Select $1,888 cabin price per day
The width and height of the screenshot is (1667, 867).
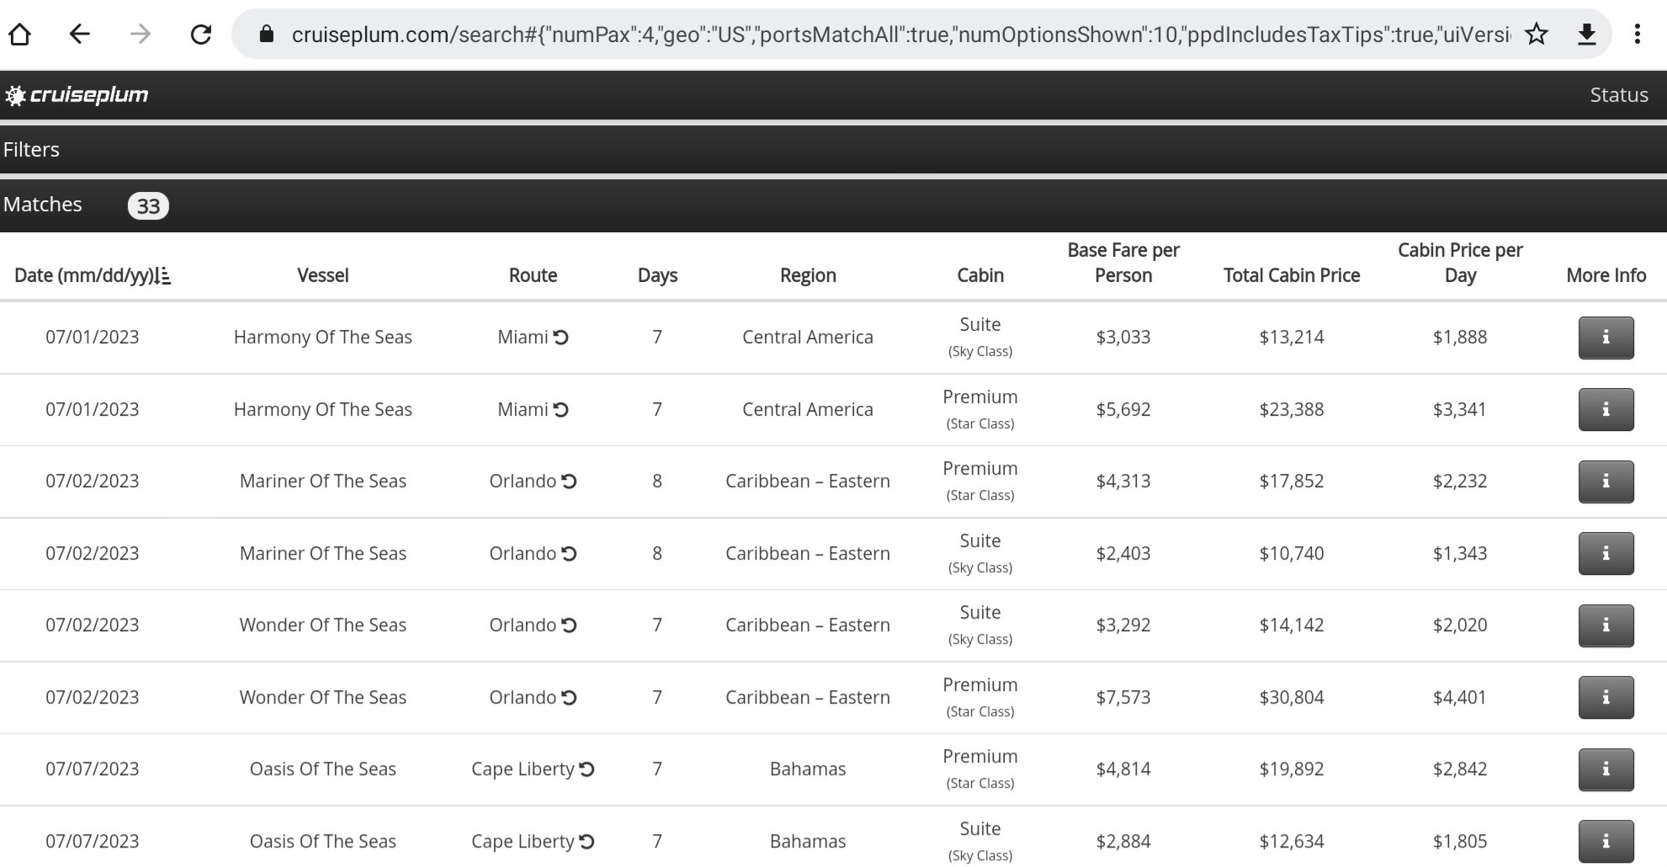(x=1460, y=338)
